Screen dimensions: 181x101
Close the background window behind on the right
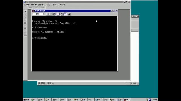point(137,17)
